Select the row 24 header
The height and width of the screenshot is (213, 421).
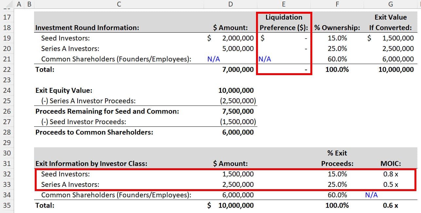7,90
